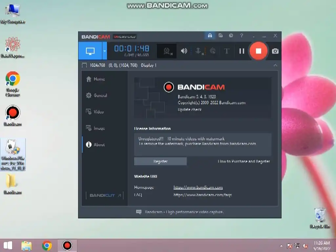Image resolution: width=336 pixels, height=252 pixels.
Task: Select the screen recording mode button
Action: [90, 51]
